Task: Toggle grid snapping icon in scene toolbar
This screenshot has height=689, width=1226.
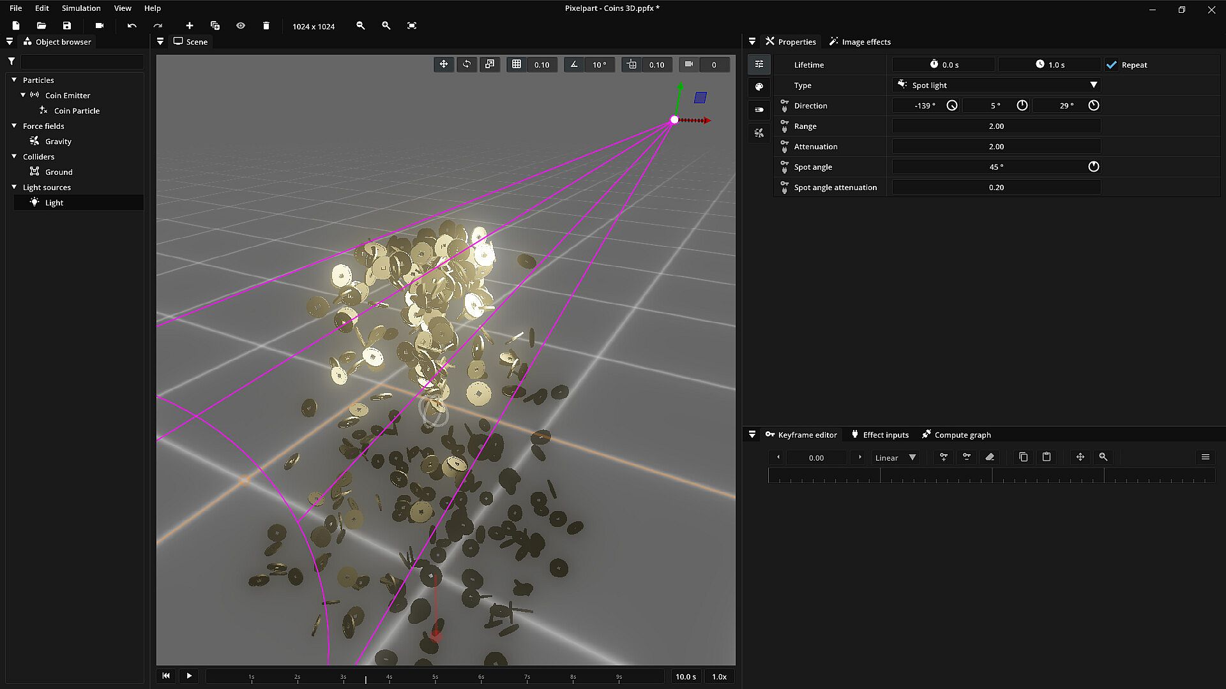Action: (517, 64)
